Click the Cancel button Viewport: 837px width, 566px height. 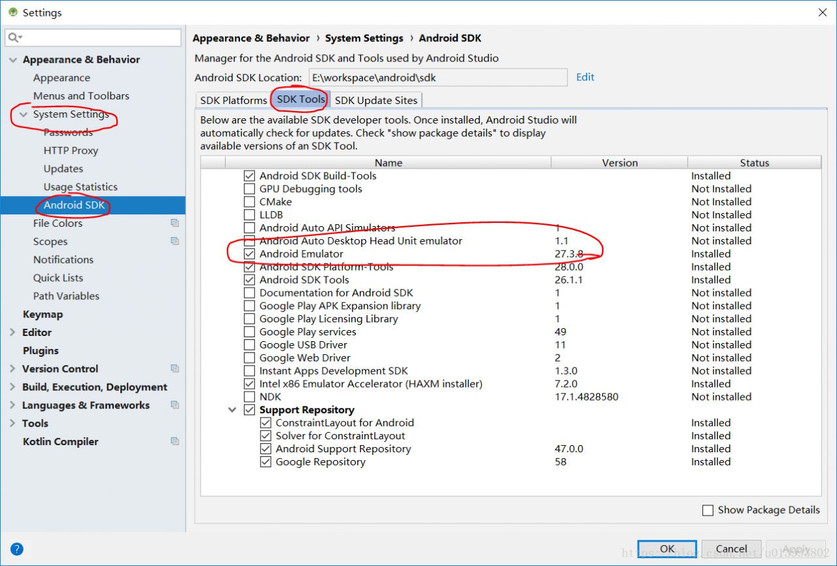(x=731, y=549)
